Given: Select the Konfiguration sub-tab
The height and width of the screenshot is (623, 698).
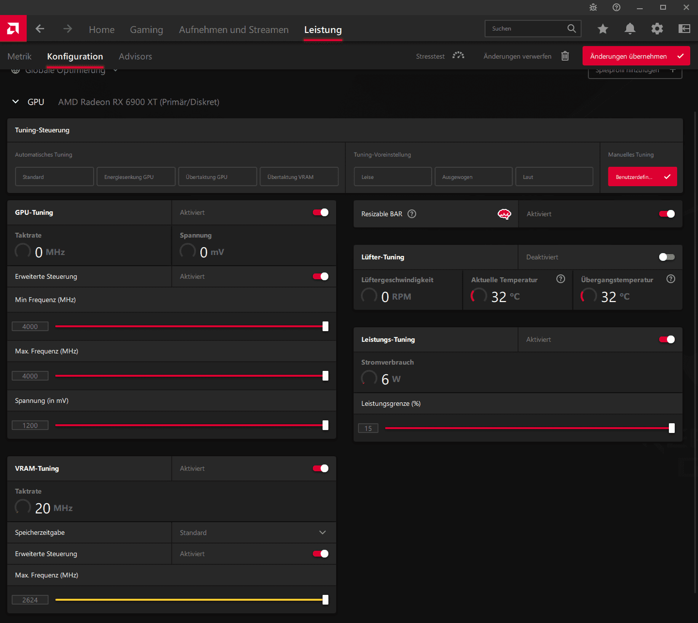Looking at the screenshot, I should [x=75, y=56].
